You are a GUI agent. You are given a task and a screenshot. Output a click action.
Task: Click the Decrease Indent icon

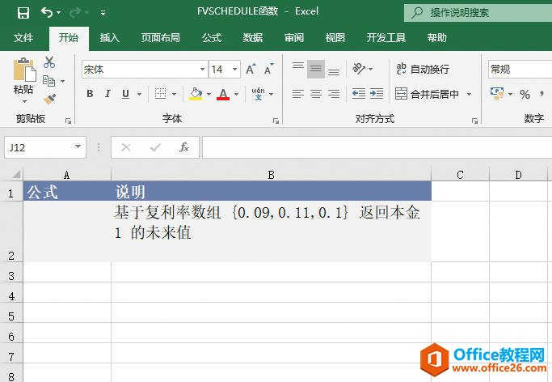pos(359,94)
